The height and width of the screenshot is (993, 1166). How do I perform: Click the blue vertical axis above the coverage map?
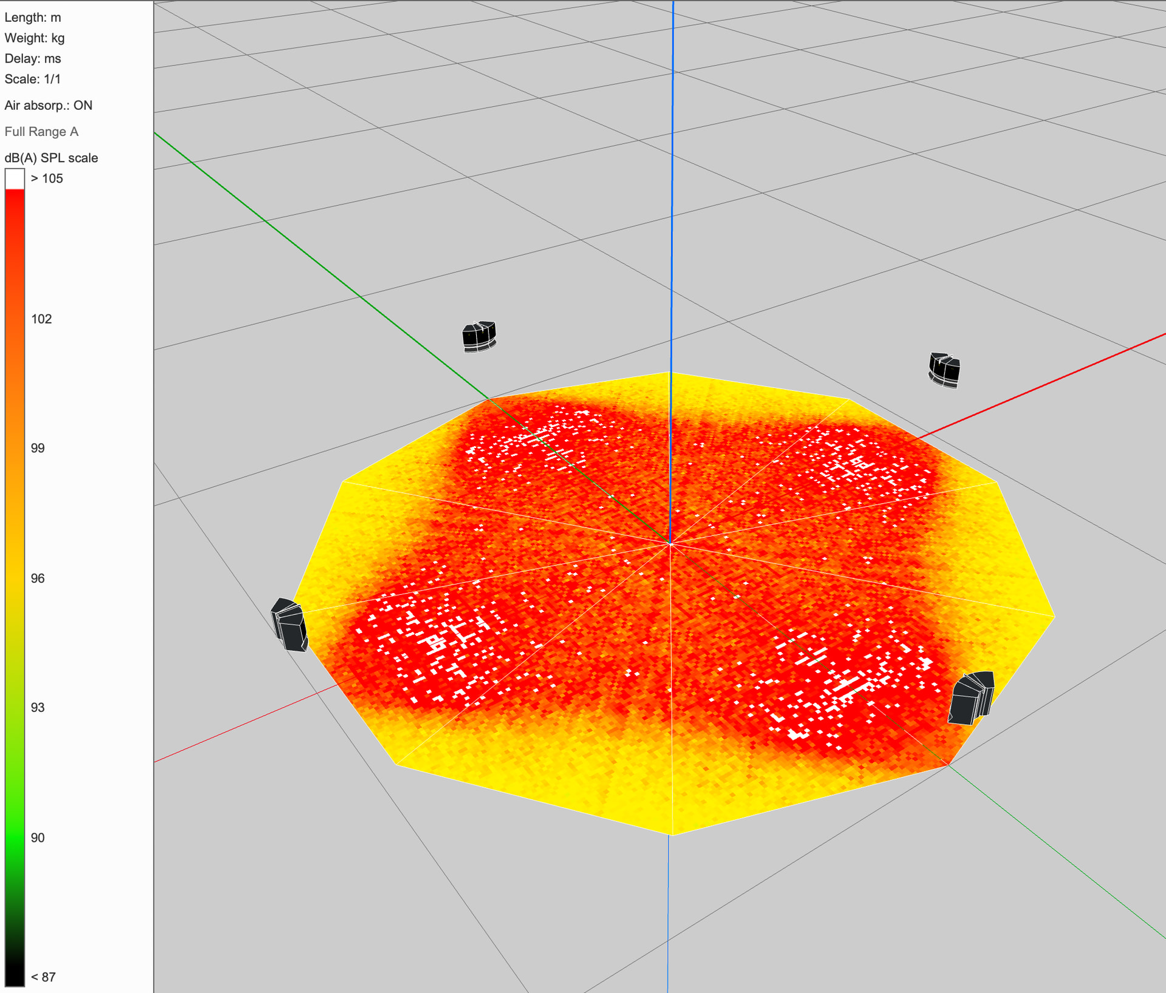click(672, 182)
